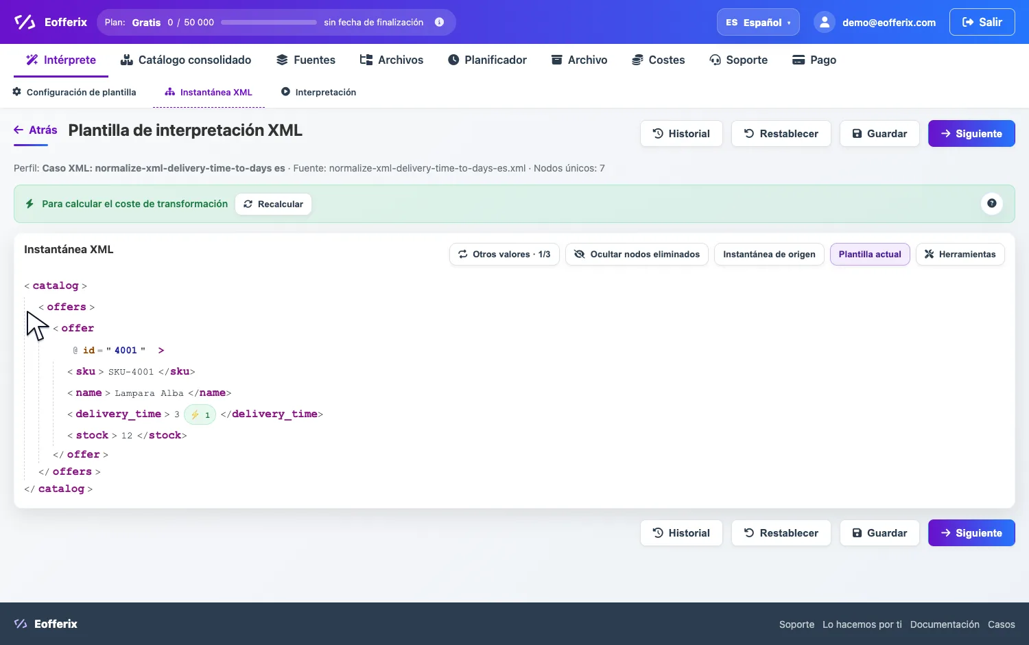
Task: Collapse the offers opening node
Action: 67,307
